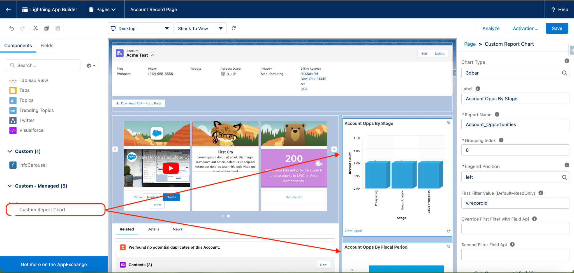Click Download PDF - FULL Page button
Screen dimensions: 574x273
point(139,103)
